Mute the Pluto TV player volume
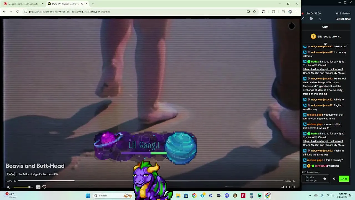The height and width of the screenshot is (200, 355). click(x=9, y=187)
